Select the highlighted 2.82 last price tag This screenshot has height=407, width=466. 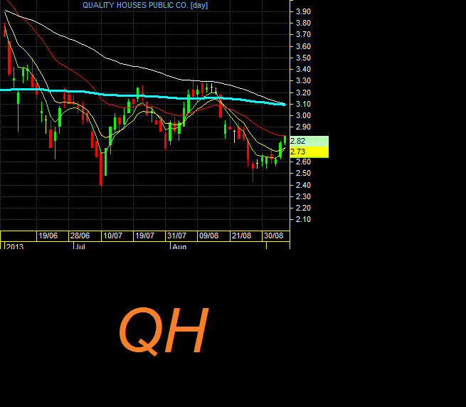tap(309, 141)
